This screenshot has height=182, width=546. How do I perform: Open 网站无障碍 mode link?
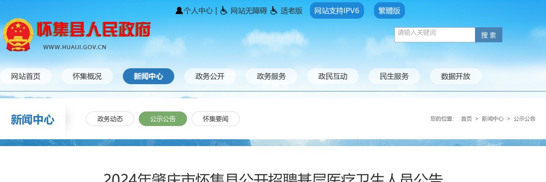click(x=248, y=10)
